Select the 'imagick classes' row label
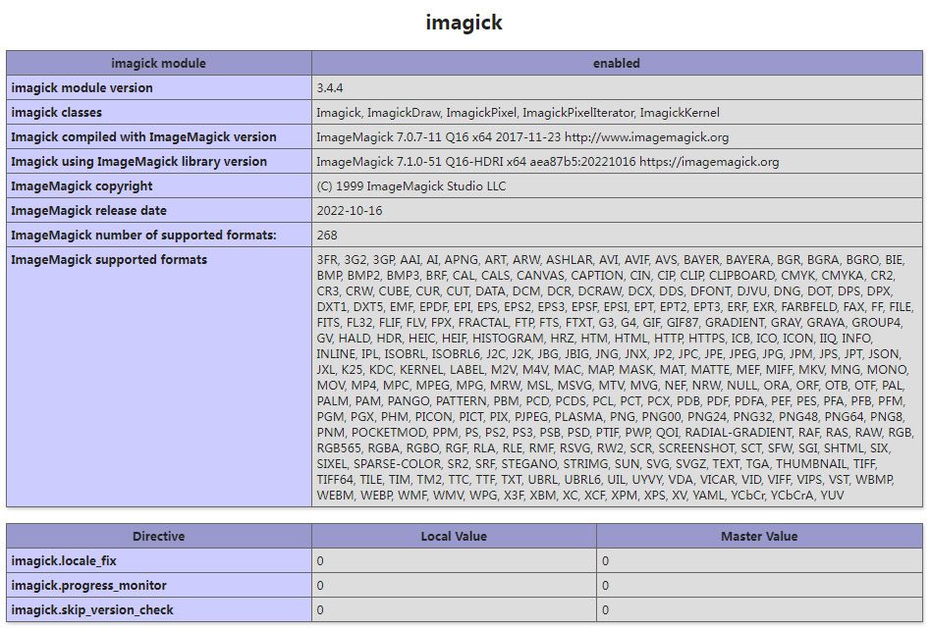The width and height of the screenshot is (930, 630). point(56,113)
